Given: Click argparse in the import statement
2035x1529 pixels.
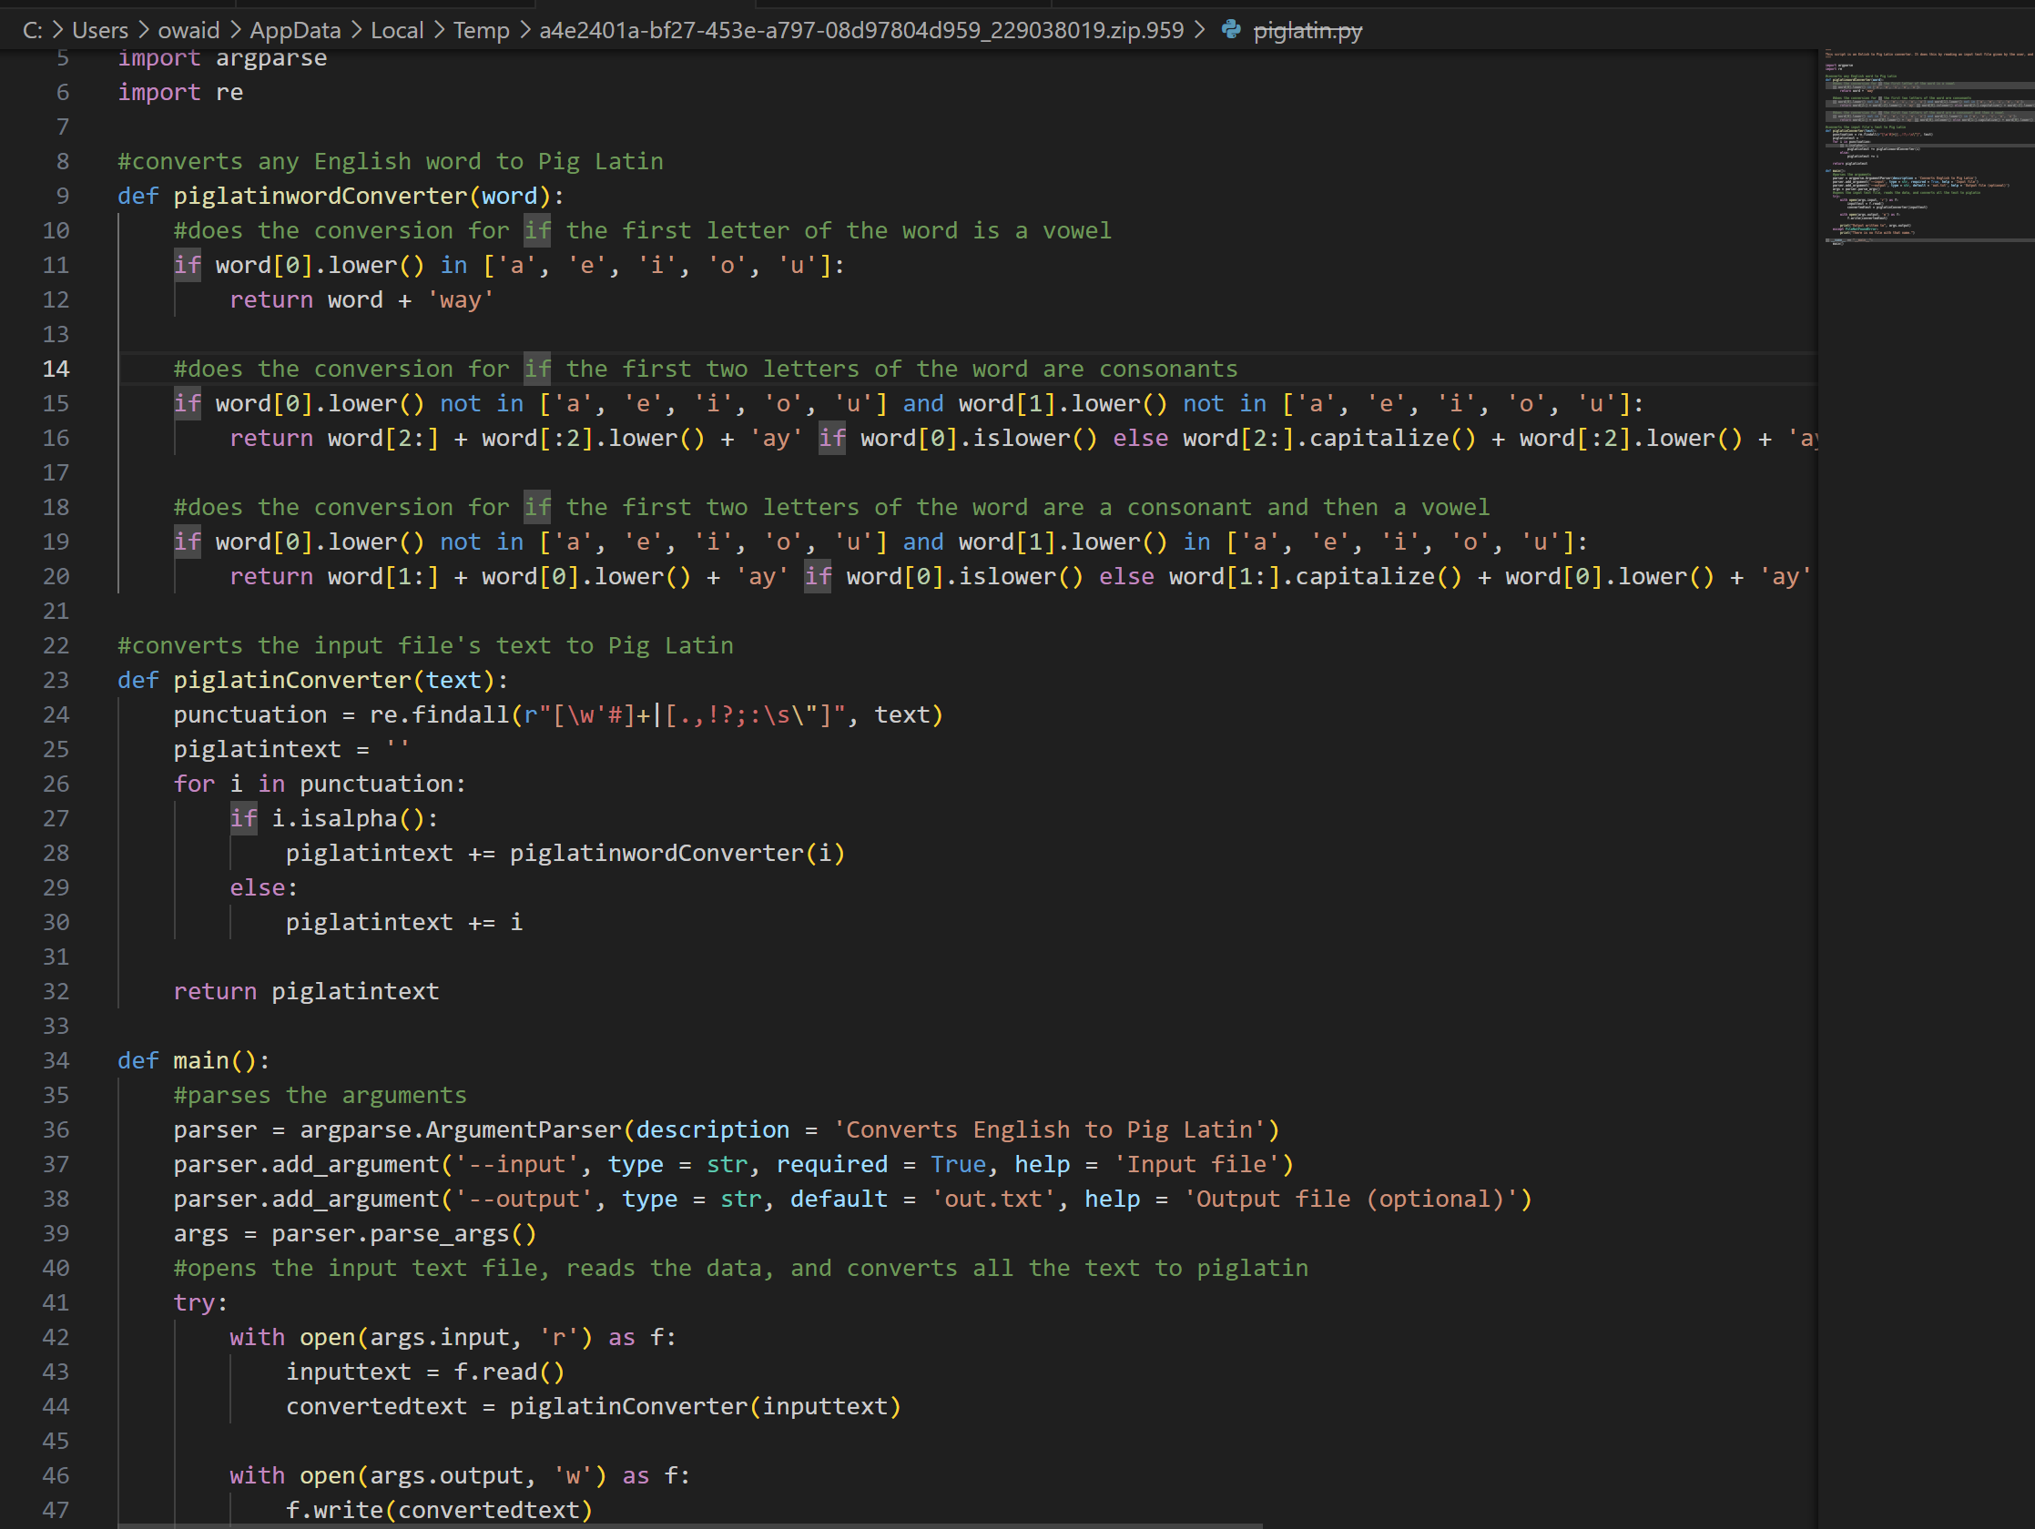Looking at the screenshot, I should [270, 58].
